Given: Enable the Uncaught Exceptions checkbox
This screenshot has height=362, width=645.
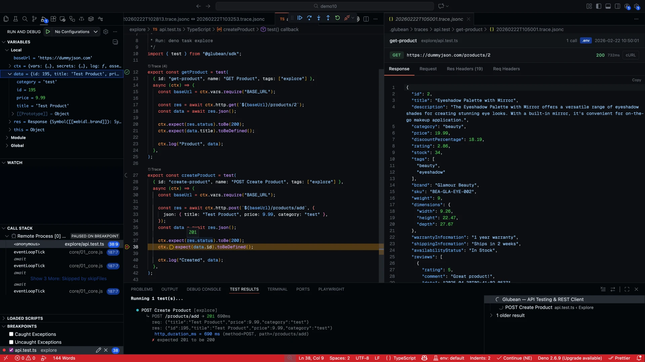Looking at the screenshot, I should [x=12, y=342].
